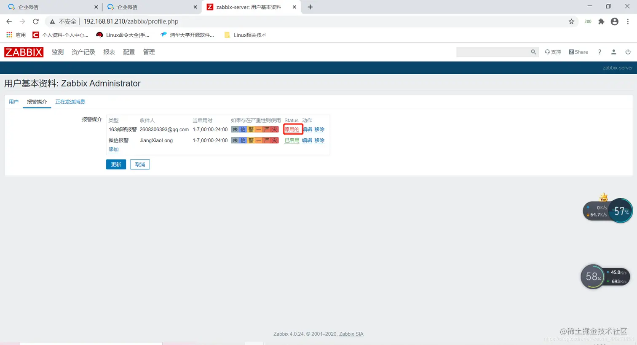Viewport: 637px width, 345px height.
Task: Click the ZABBIX logo
Action: [x=24, y=52]
